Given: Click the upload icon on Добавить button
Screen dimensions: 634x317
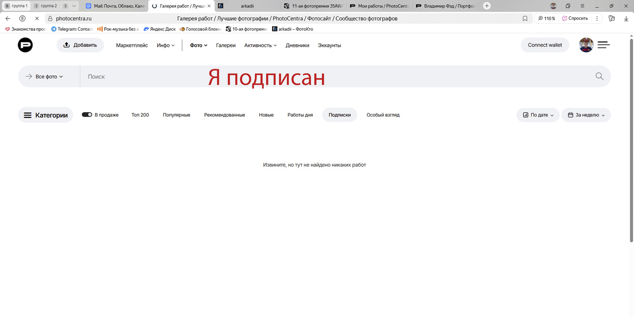Looking at the screenshot, I should 66,45.
